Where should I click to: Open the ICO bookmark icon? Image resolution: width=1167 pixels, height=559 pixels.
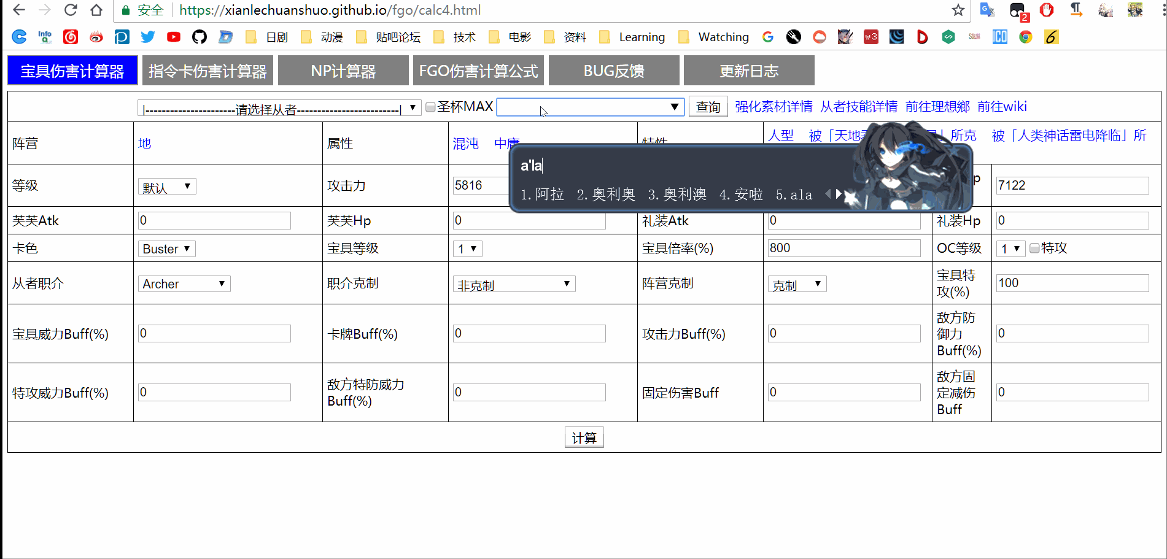[999, 37]
